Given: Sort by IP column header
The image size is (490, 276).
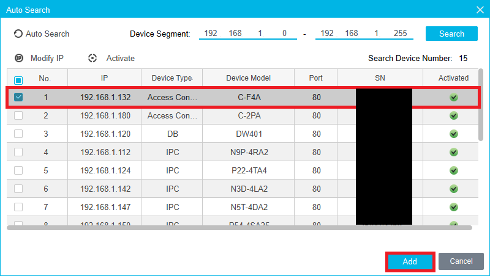Looking at the screenshot, I should click(104, 78).
